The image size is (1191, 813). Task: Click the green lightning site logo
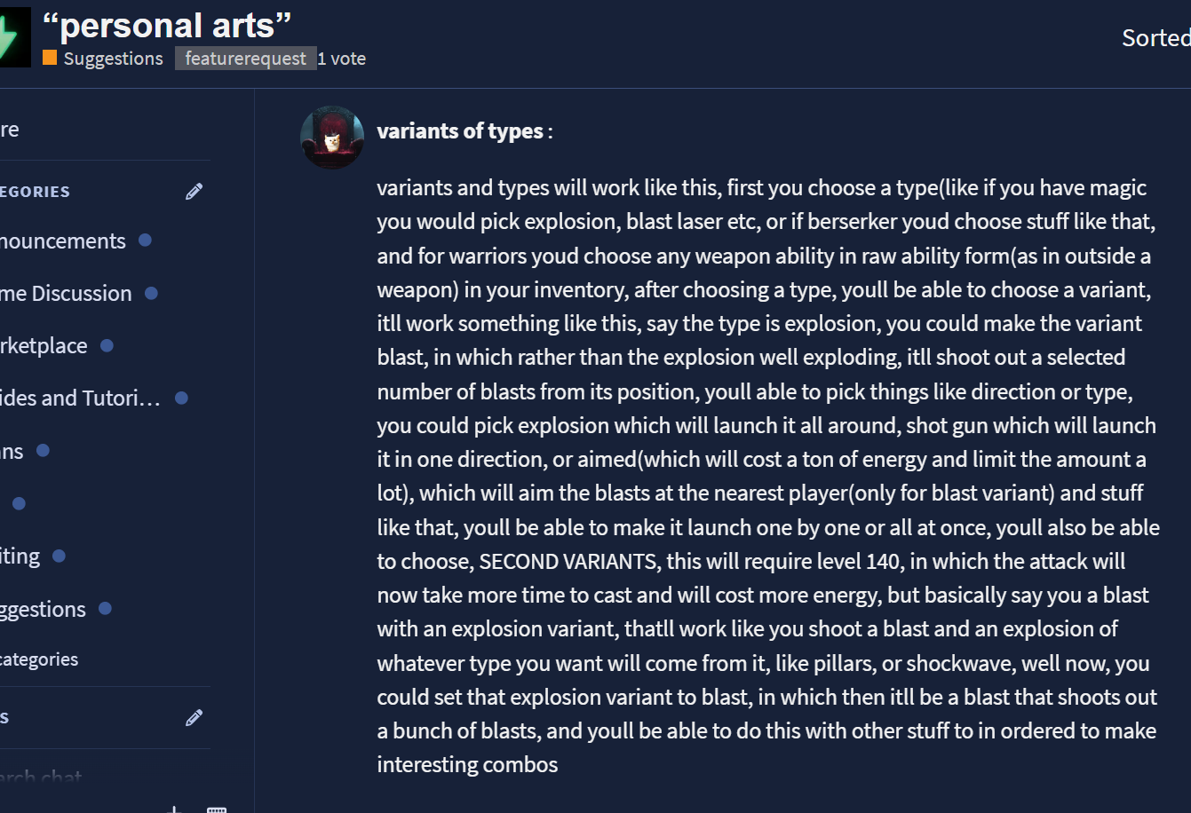pos(12,36)
